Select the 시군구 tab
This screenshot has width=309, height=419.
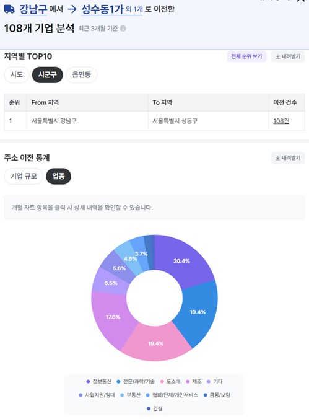tap(48, 74)
